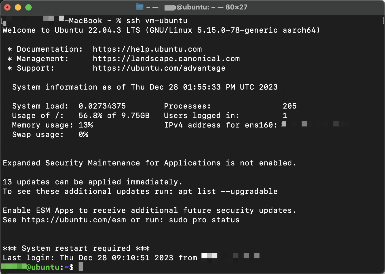
Task: Click the 13 updates can be applied message
Action: click(x=92, y=182)
